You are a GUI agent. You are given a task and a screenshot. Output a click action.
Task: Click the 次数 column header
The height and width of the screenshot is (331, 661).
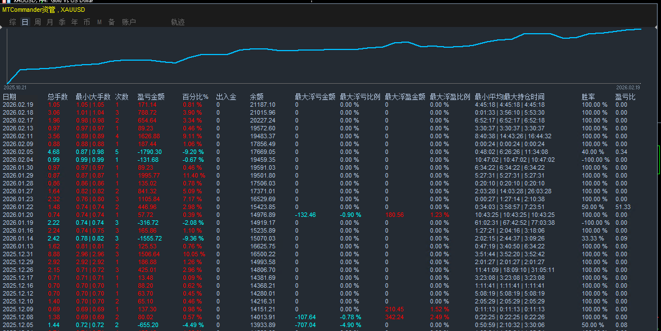122,97
